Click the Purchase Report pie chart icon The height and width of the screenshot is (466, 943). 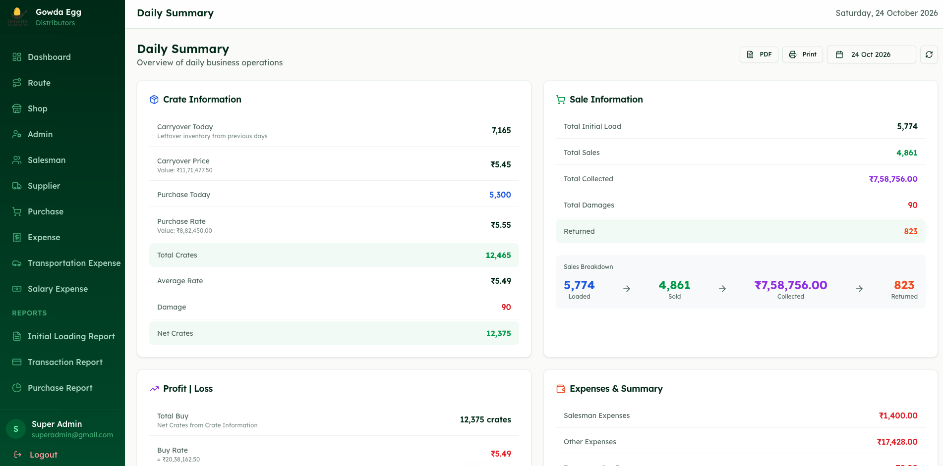17,388
